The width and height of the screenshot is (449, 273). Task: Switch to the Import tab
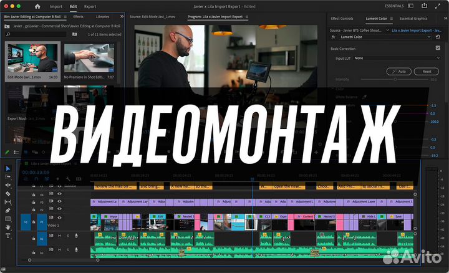click(56, 7)
